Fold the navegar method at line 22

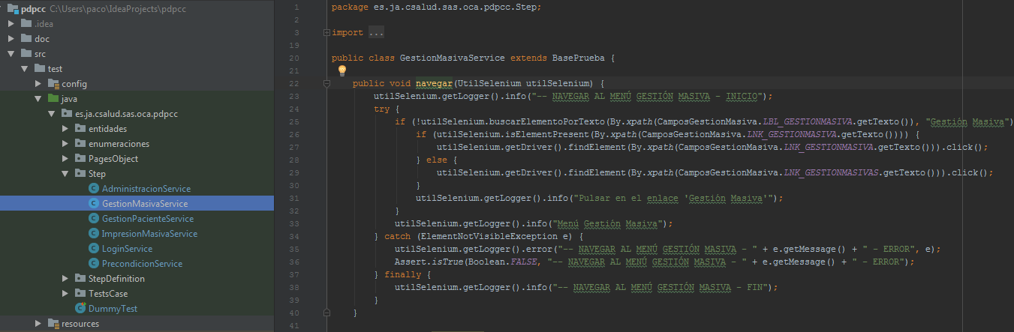tap(326, 83)
